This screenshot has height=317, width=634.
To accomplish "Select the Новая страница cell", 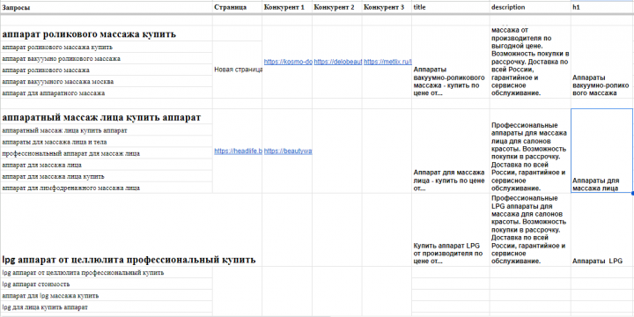I will (238, 70).
